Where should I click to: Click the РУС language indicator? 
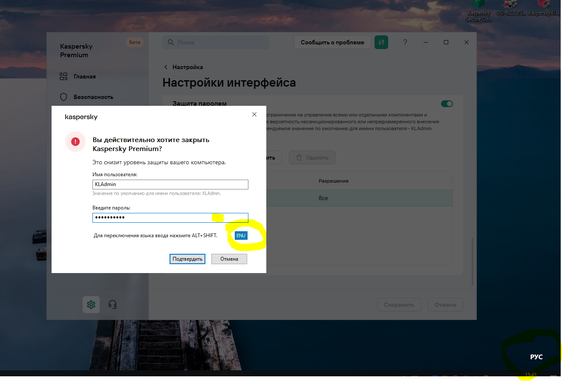point(536,357)
